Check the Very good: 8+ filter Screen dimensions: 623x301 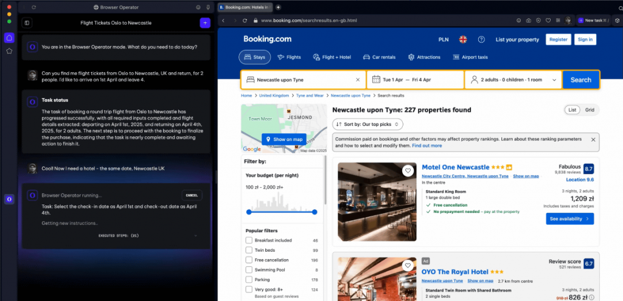(249, 289)
